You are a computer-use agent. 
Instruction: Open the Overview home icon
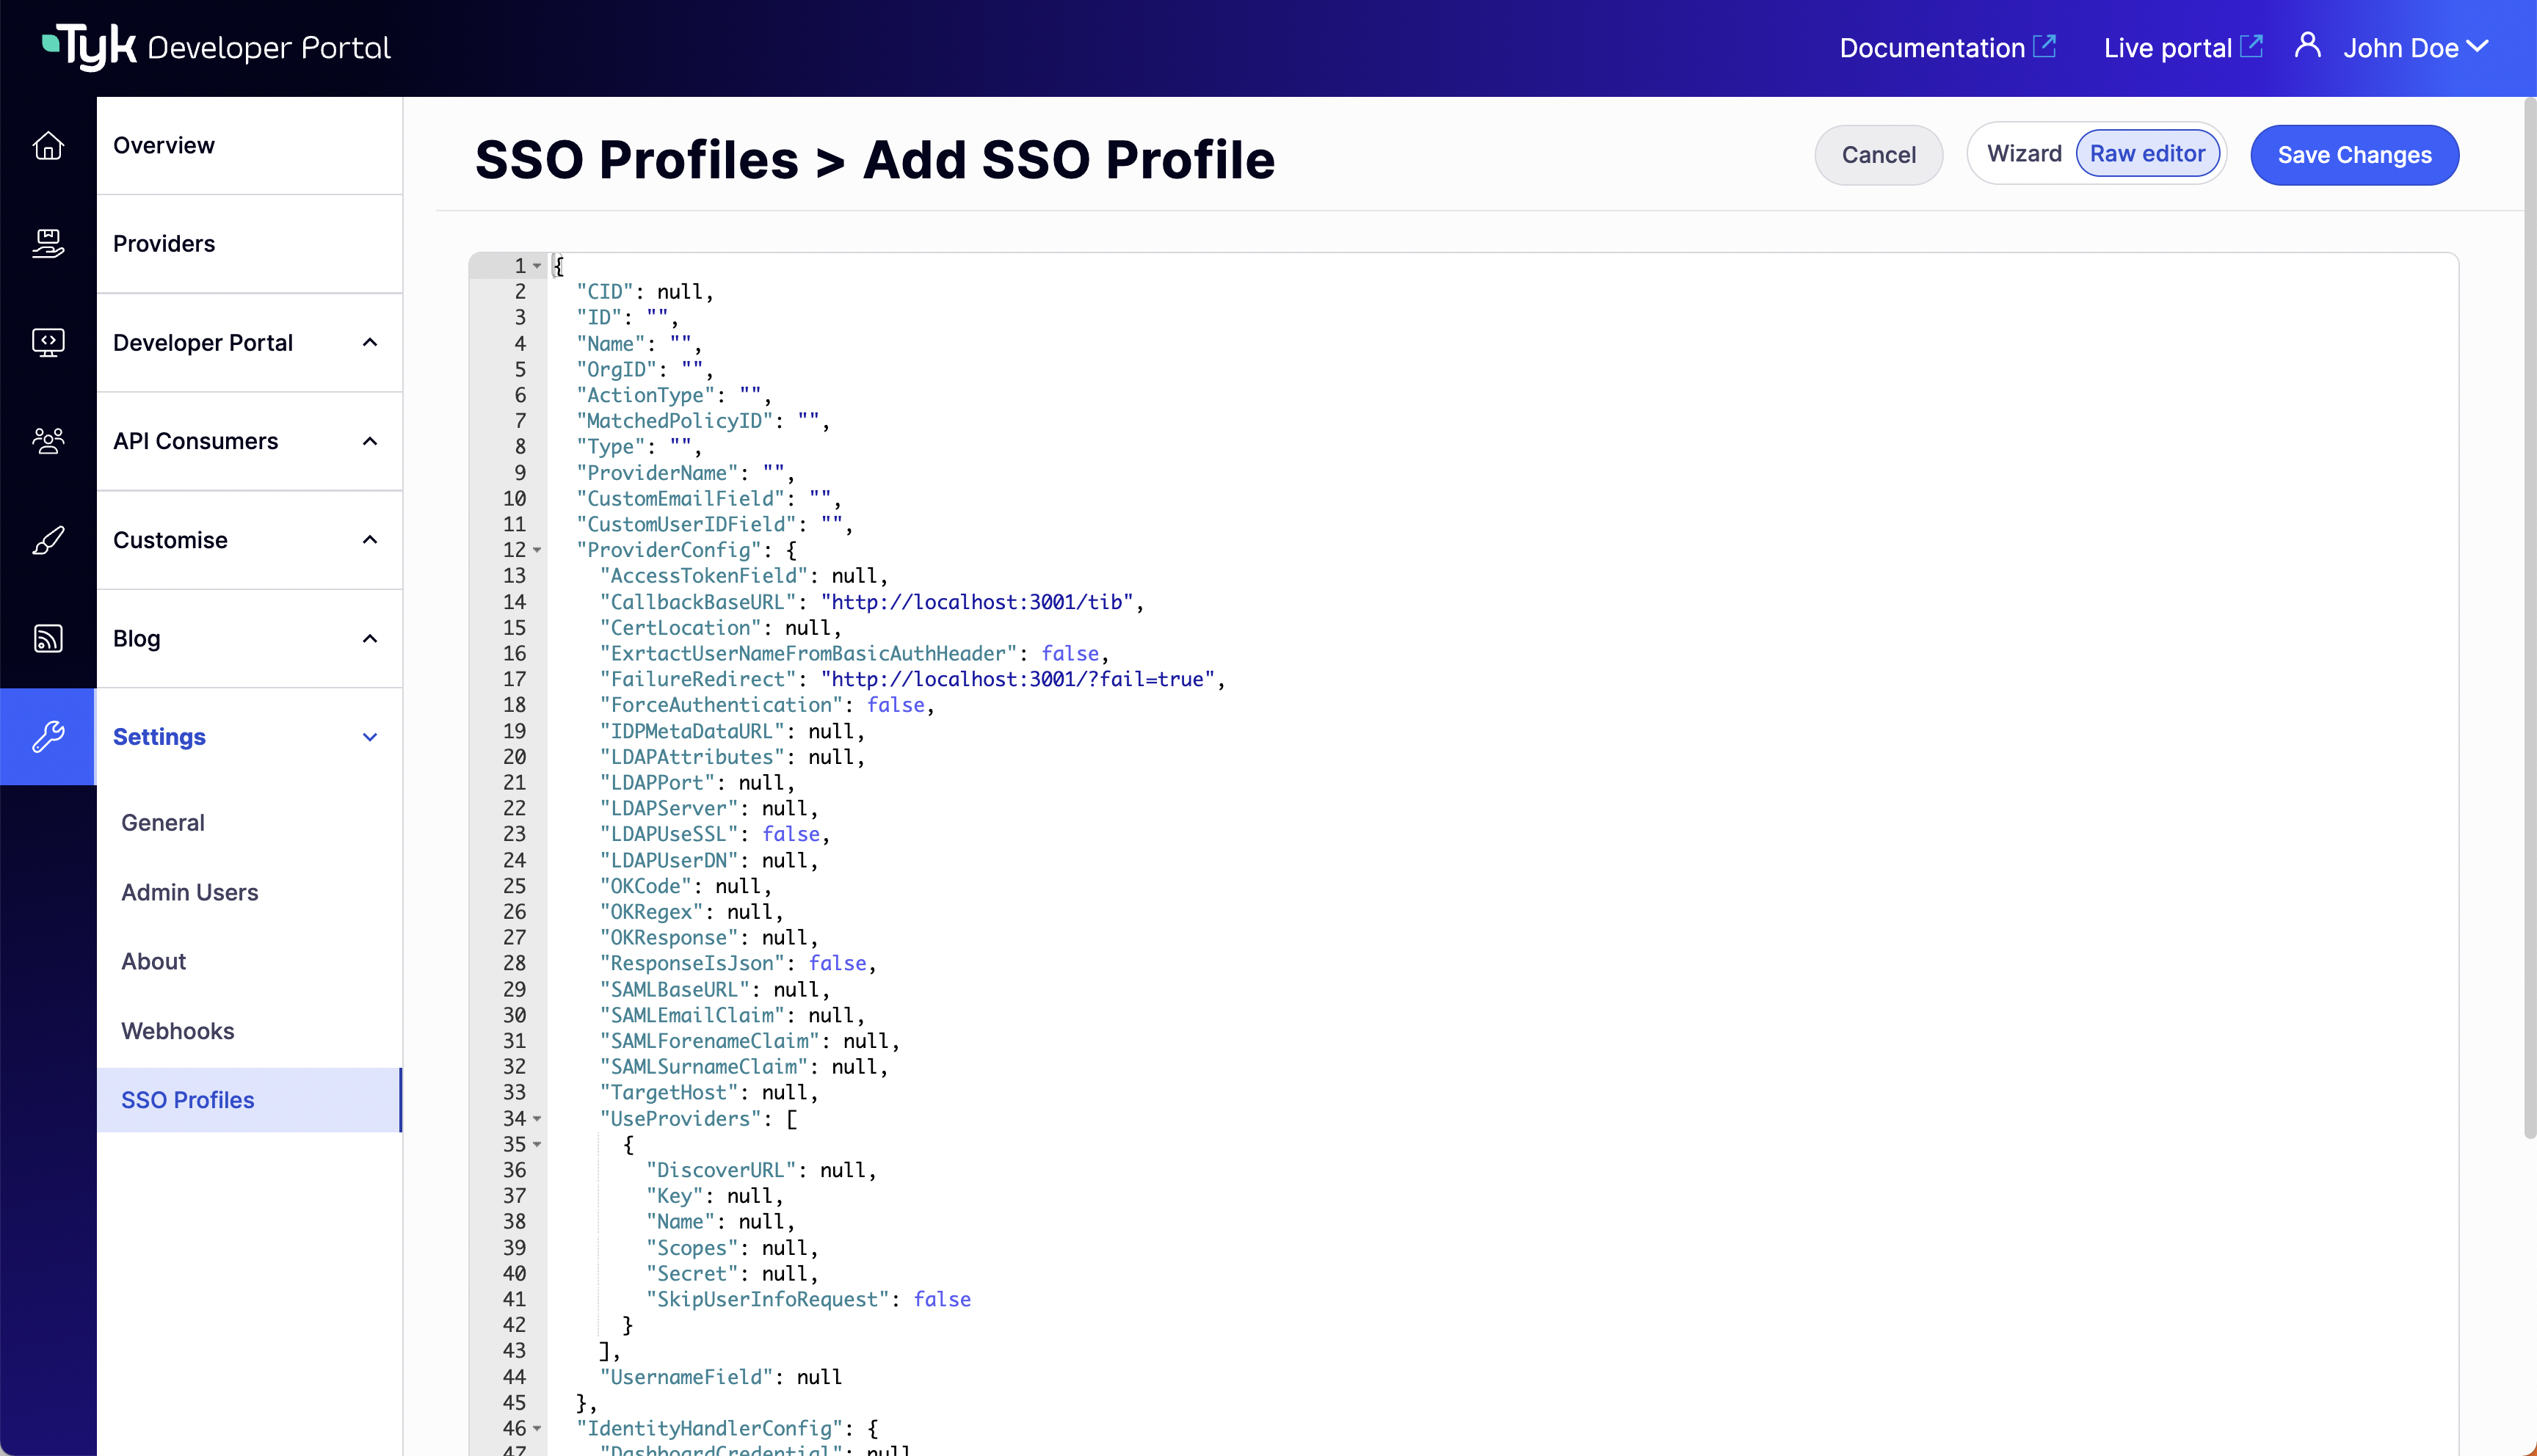click(48, 145)
